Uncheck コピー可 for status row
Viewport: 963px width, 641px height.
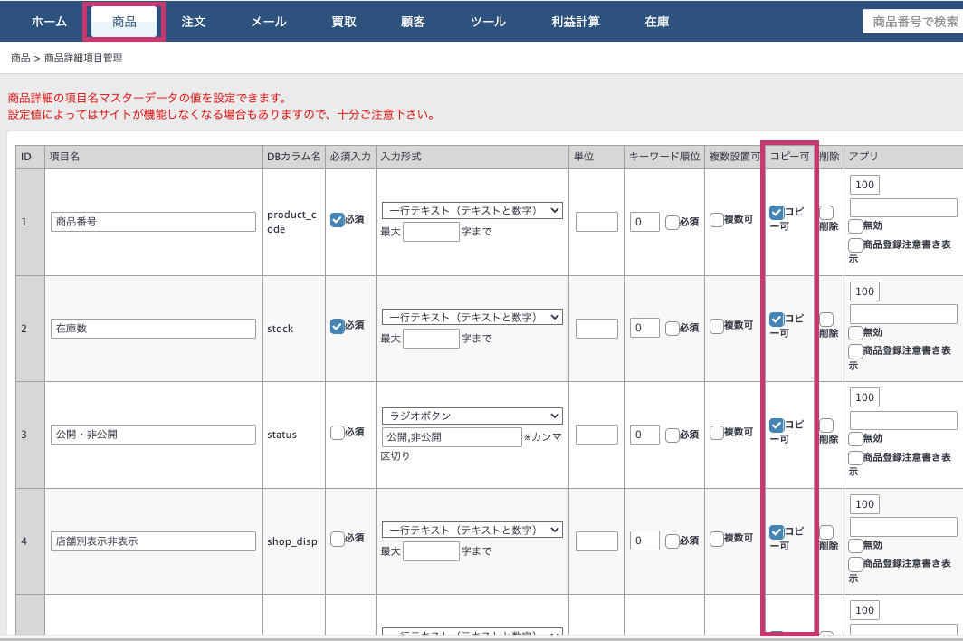click(777, 426)
